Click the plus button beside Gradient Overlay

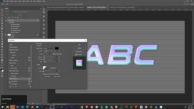click(x=29, y=71)
